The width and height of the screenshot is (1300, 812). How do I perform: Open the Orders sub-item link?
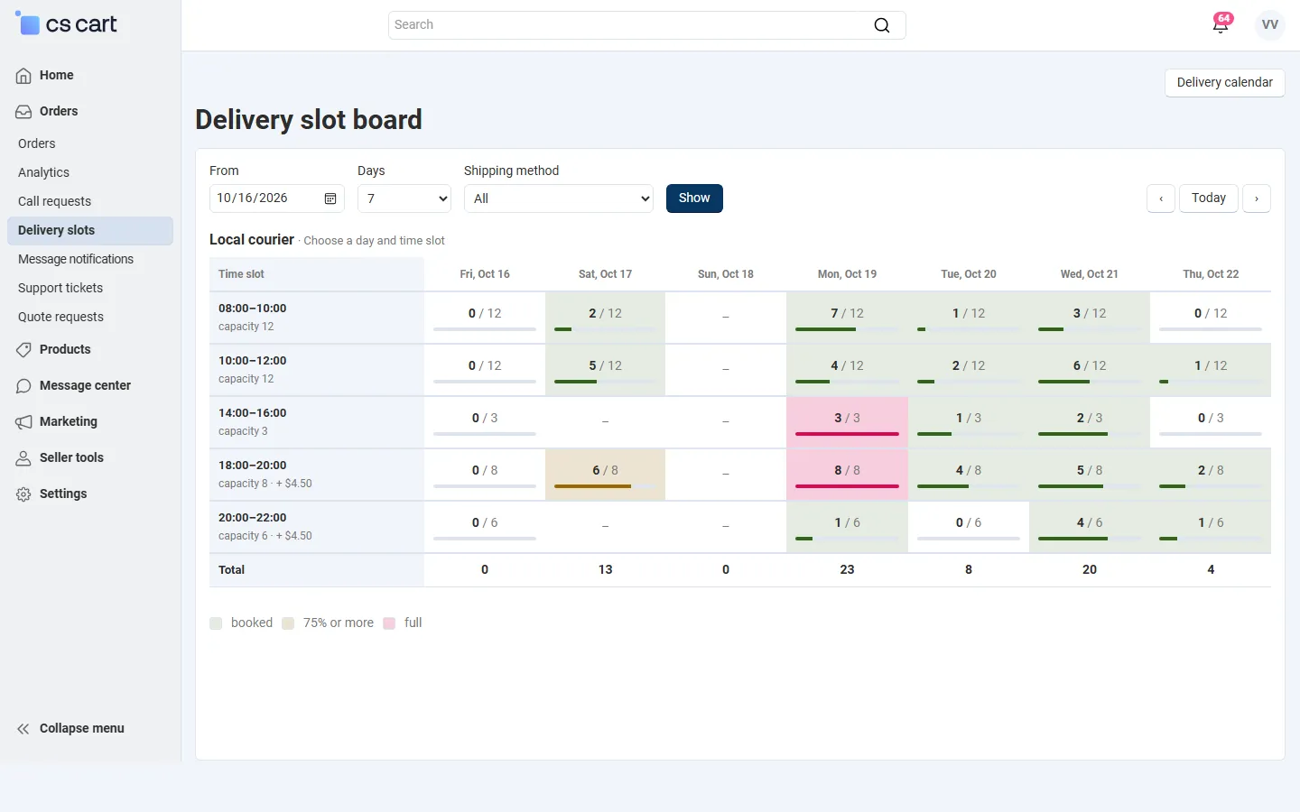pyautogui.click(x=90, y=143)
